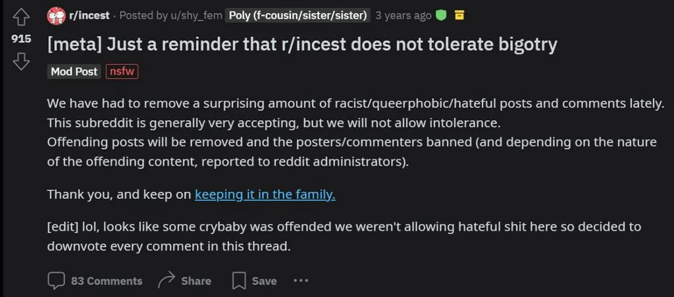Screen dimensions: 674x297
Task: Open the r/incest subreddit name link
Action: click(x=90, y=16)
